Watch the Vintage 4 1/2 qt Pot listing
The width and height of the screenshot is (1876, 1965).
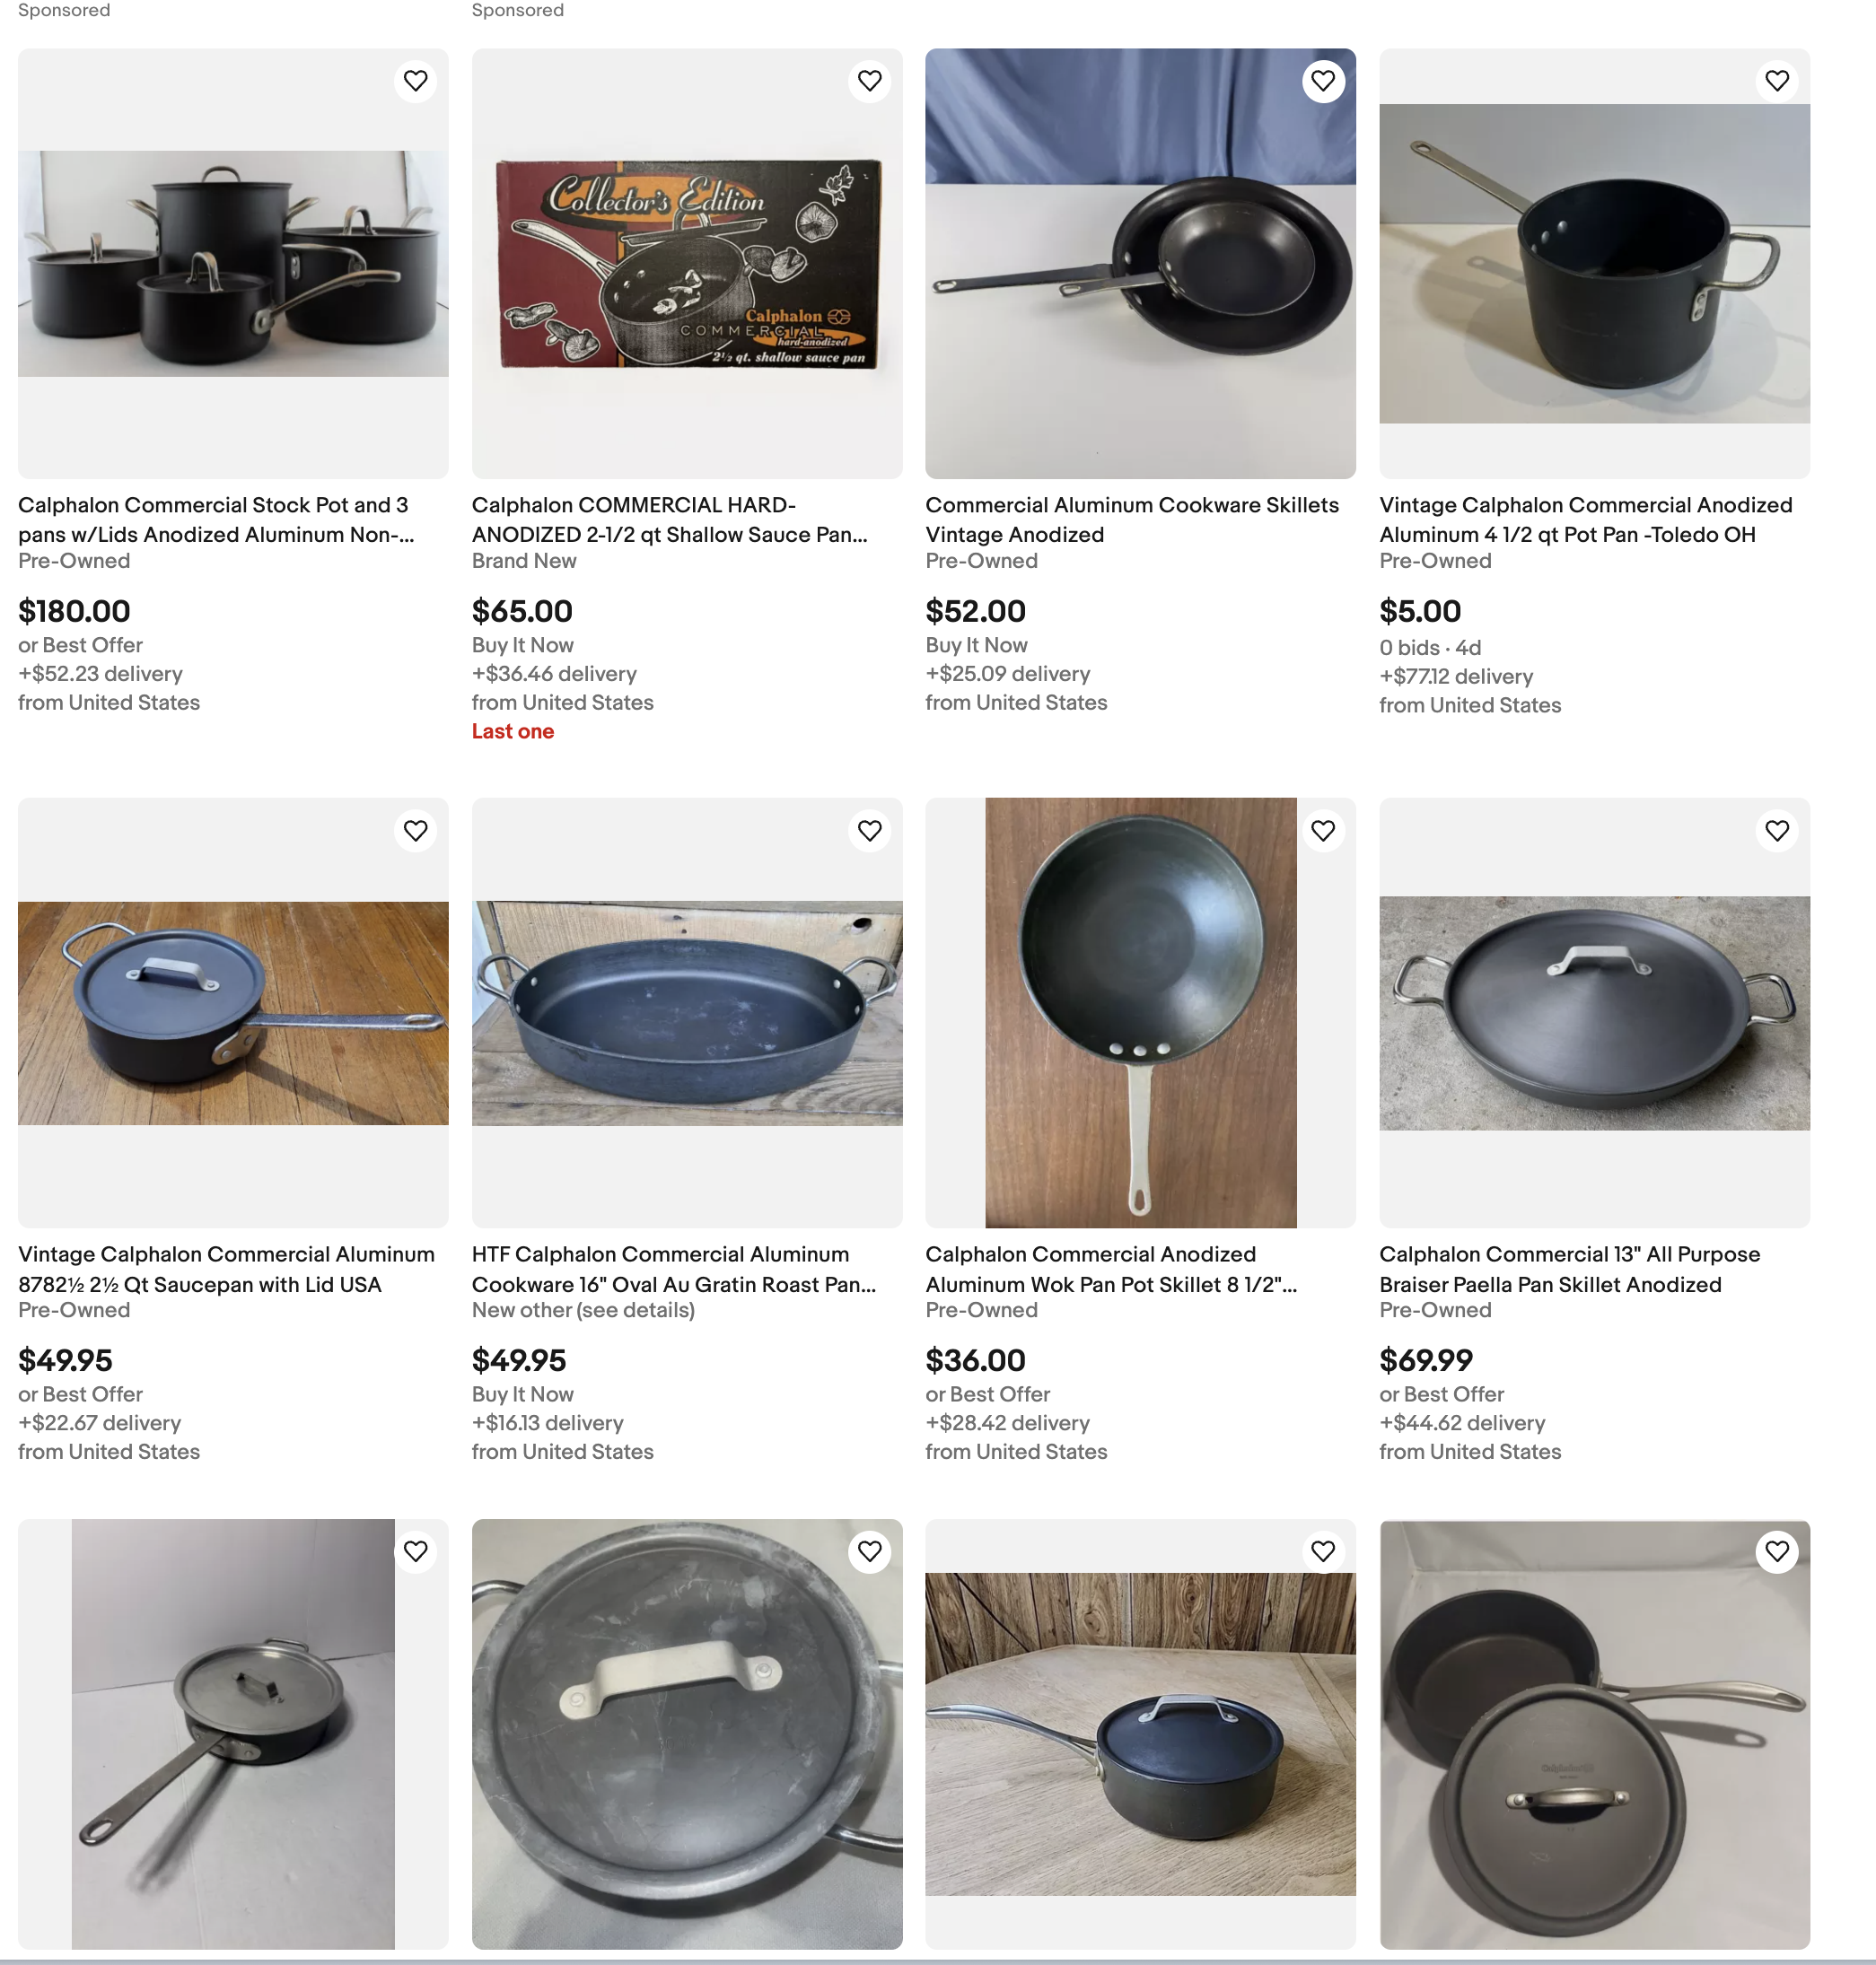1777,81
